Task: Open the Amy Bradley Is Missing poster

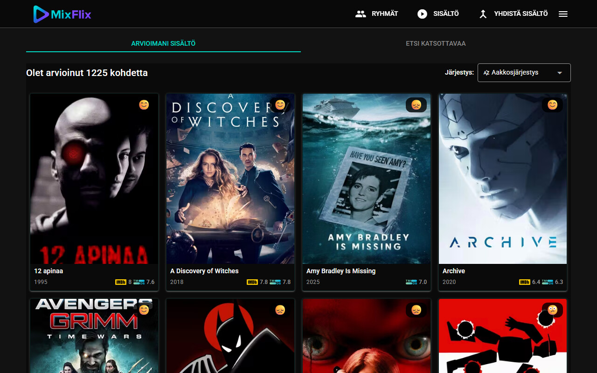Action: [367, 179]
